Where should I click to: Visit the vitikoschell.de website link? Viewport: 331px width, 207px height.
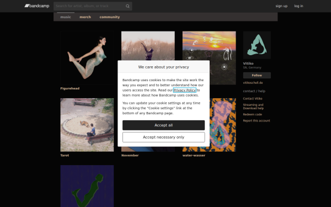click(x=253, y=83)
